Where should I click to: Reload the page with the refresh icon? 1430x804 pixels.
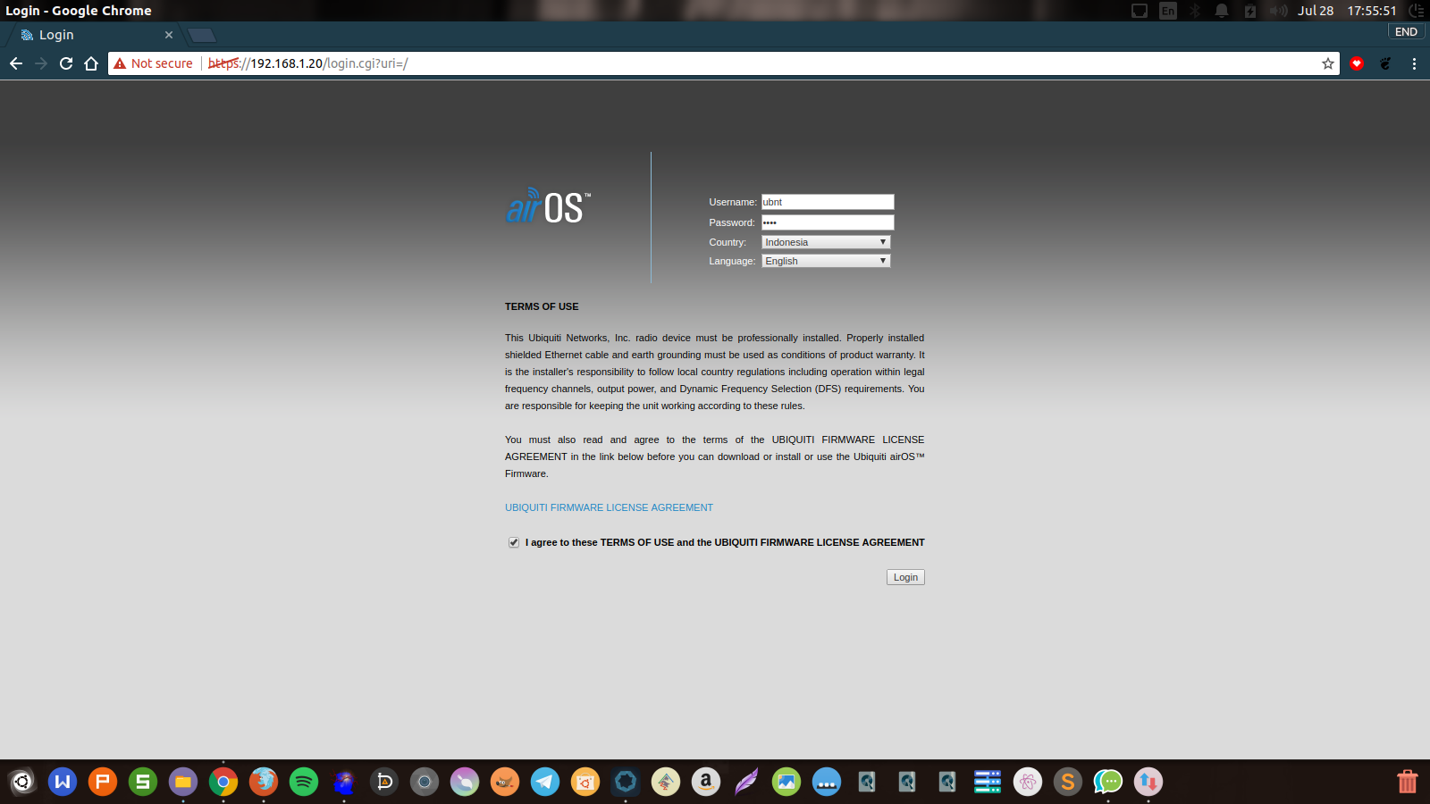pos(66,63)
